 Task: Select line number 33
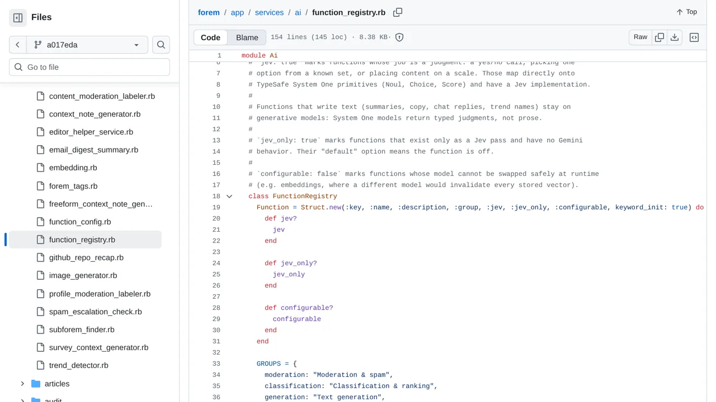click(x=216, y=363)
